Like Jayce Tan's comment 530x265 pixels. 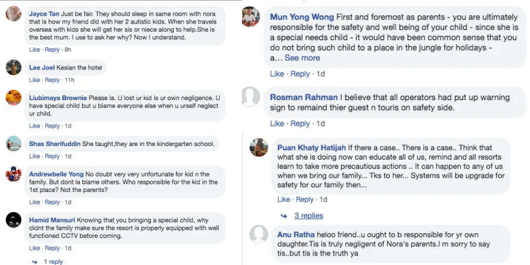(x=35, y=49)
